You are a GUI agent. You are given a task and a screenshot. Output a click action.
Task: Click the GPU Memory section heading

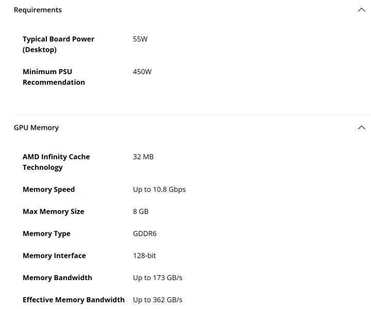(x=36, y=128)
